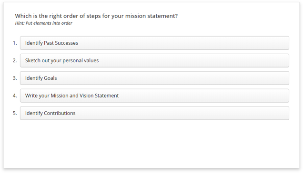The width and height of the screenshot is (303, 173).
Task: Select the 'Identify Past Successes' item
Action: (154, 43)
